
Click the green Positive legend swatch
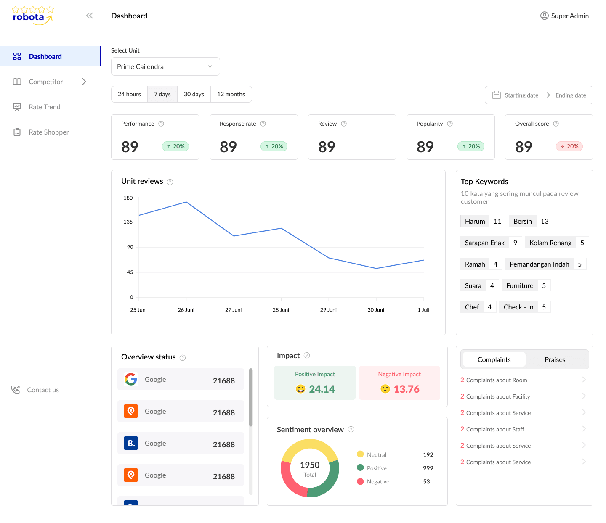(360, 468)
